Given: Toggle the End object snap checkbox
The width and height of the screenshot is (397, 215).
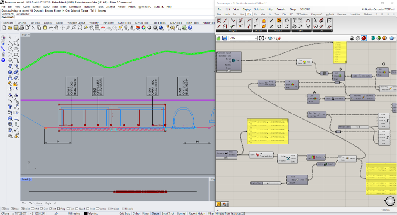Looking at the screenshot, I should [x=2, y=209].
